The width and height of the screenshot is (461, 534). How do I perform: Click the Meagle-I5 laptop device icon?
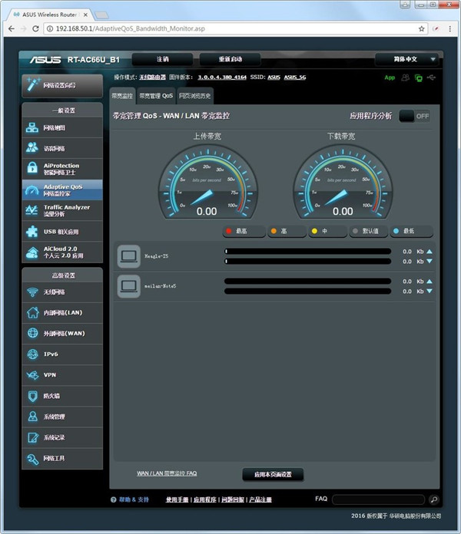(x=127, y=256)
